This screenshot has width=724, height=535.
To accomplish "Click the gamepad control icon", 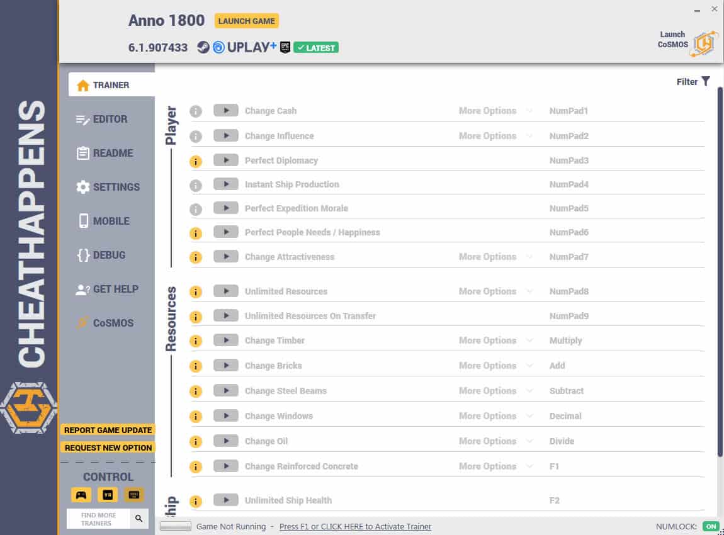I will [x=81, y=495].
